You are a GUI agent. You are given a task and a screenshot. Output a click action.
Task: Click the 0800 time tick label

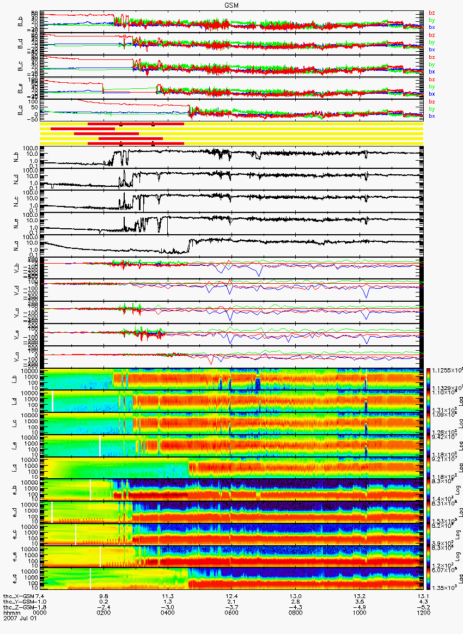coord(295,613)
